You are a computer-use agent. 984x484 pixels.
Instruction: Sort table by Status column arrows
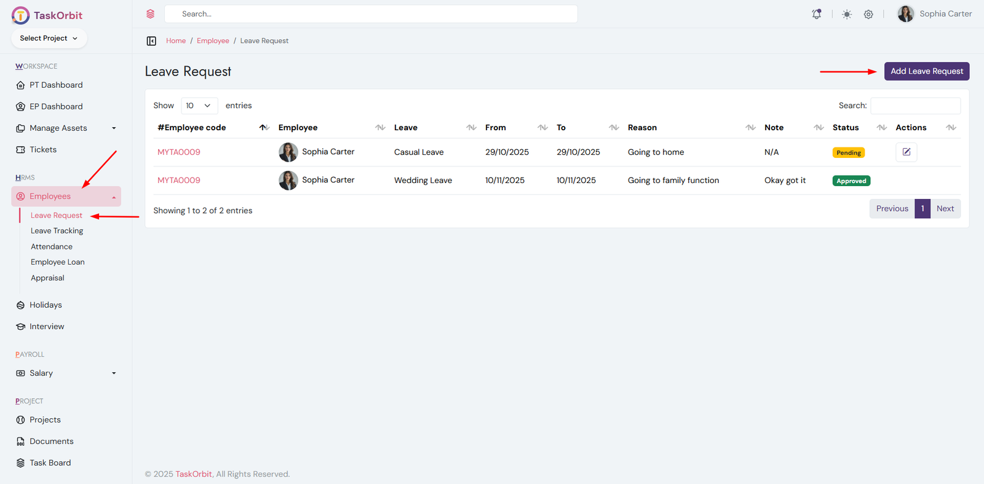click(x=881, y=127)
